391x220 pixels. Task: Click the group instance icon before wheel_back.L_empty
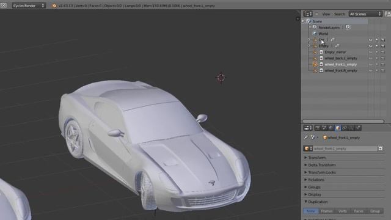[x=321, y=58]
